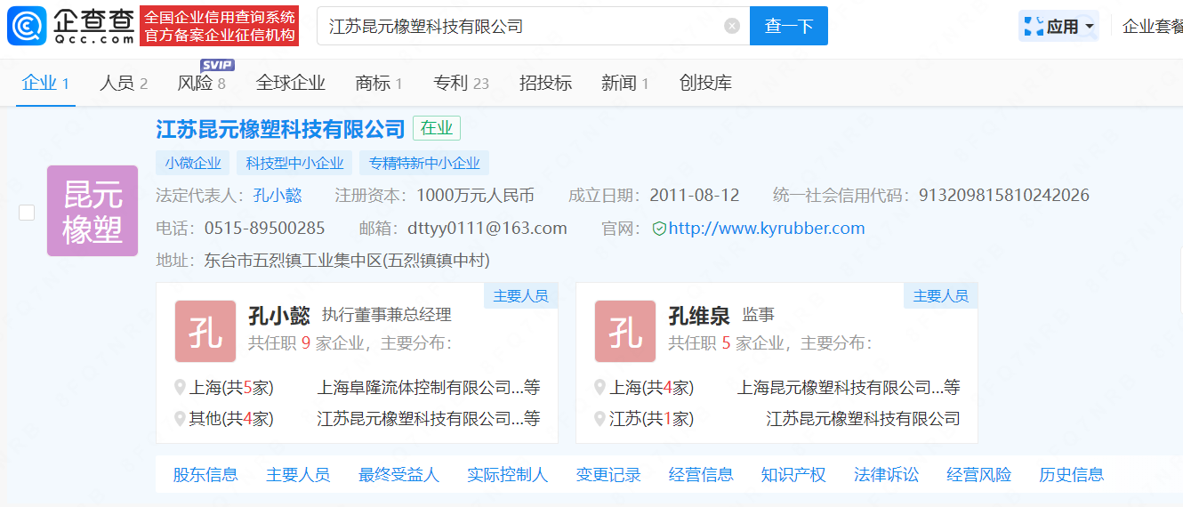1183x507 pixels.
Task: Click the 孔维泉 avatar icon
Action: pyautogui.click(x=625, y=331)
